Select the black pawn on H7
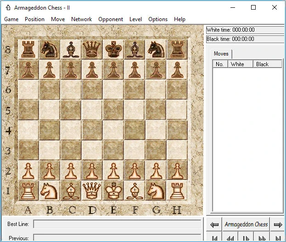The width and height of the screenshot is (286, 242). (177, 70)
